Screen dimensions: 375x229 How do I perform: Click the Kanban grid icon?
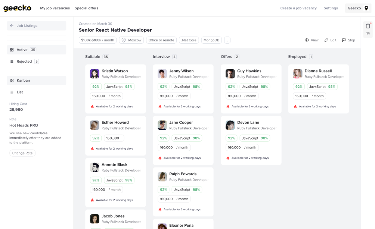coord(12,81)
